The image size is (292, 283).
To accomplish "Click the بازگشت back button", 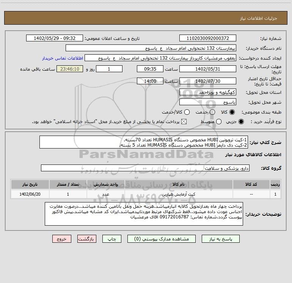I will point(87,239).
